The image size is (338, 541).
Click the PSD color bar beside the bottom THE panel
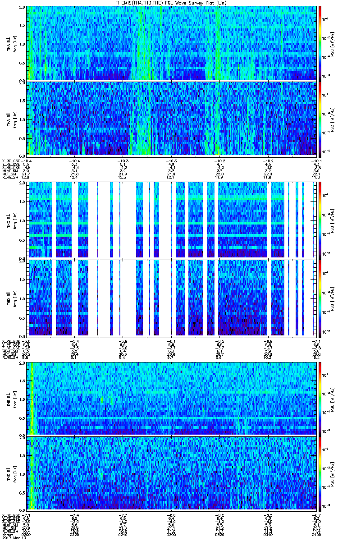click(320, 474)
